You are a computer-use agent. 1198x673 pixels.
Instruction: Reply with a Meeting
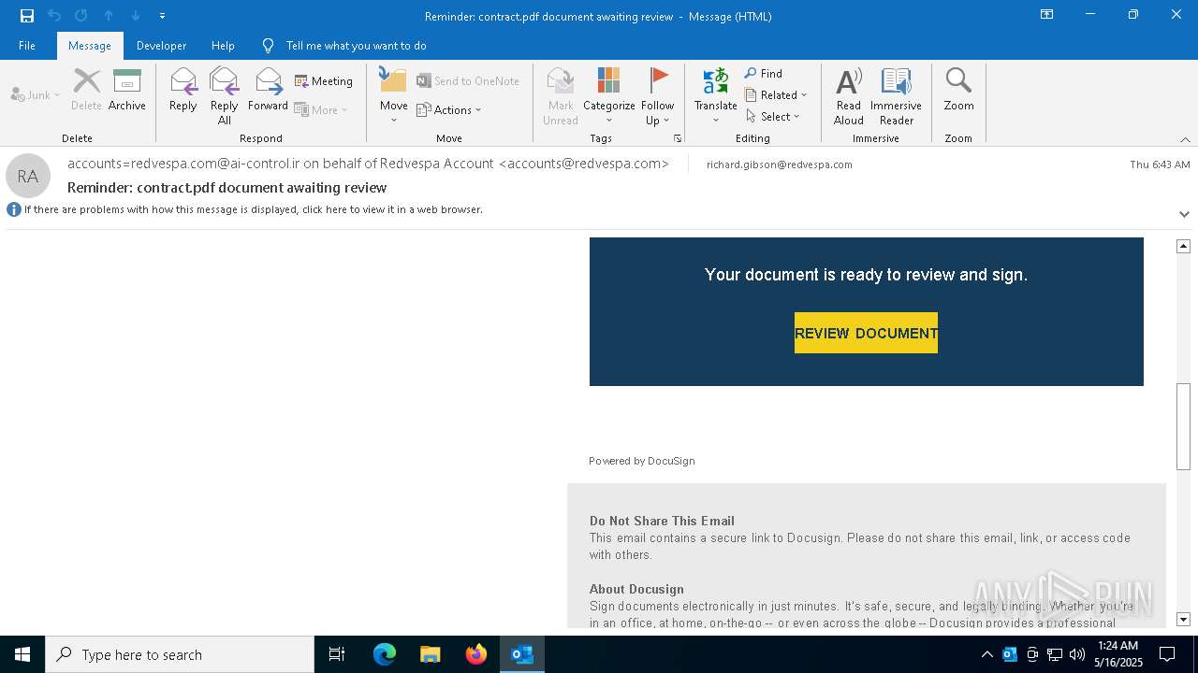(x=324, y=81)
